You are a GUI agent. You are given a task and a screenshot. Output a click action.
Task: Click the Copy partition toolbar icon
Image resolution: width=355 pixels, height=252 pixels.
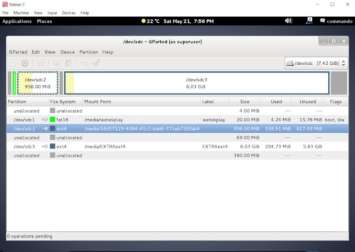point(56,63)
